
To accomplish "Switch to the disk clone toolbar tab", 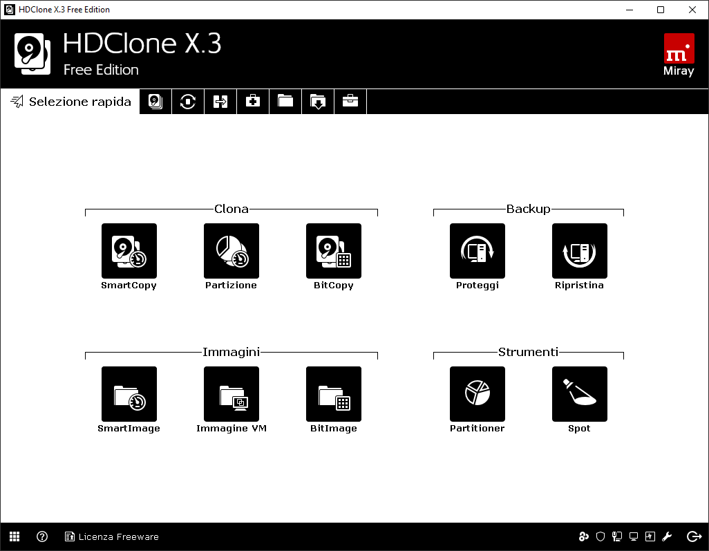I will [x=155, y=102].
